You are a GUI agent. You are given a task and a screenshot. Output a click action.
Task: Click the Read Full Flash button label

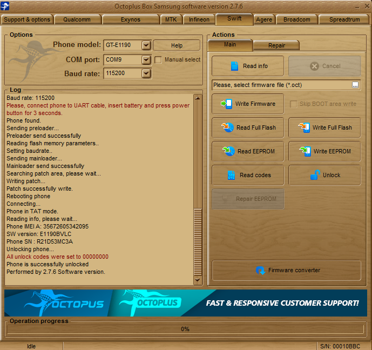pyautogui.click(x=256, y=127)
